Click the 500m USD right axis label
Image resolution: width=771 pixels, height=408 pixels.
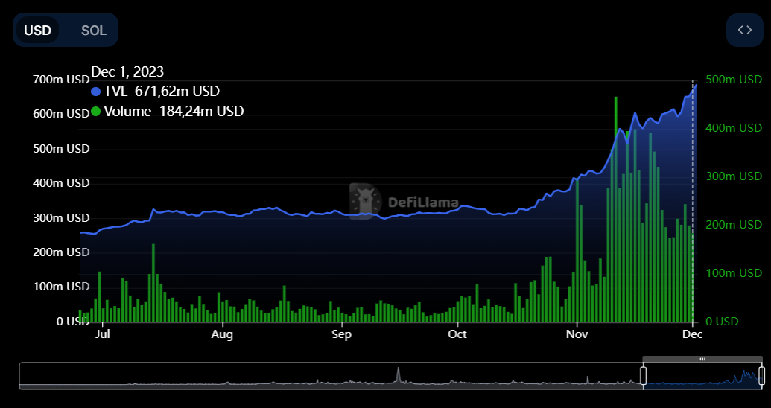(x=734, y=80)
